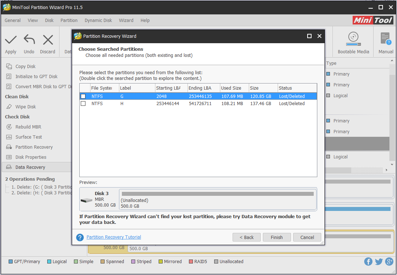Viewport: 397px width, 275px height.
Task: Click the Type column header in main window
Action: tap(331, 63)
